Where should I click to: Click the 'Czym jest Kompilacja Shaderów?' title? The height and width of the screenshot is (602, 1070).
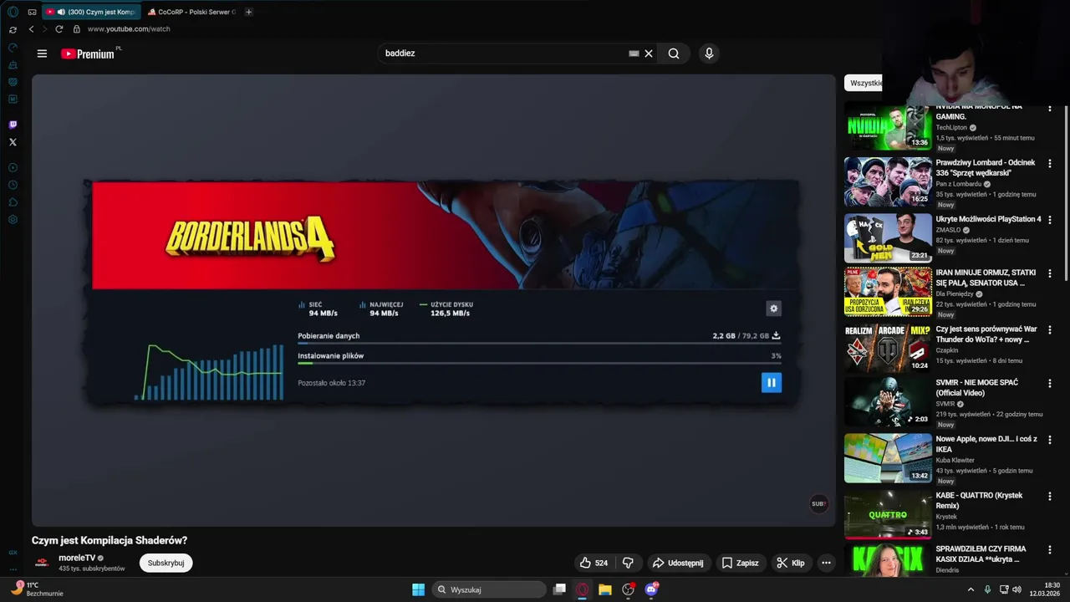(110, 540)
